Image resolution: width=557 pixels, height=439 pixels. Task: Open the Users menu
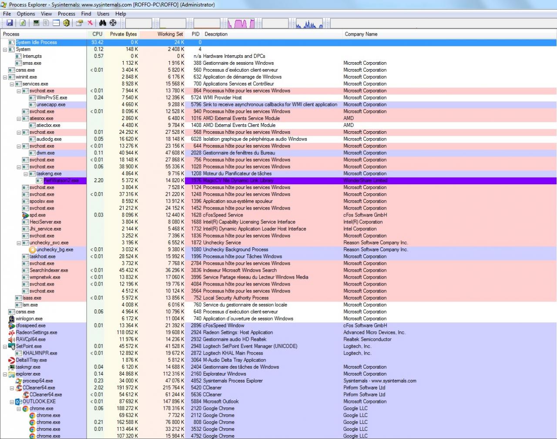point(103,14)
